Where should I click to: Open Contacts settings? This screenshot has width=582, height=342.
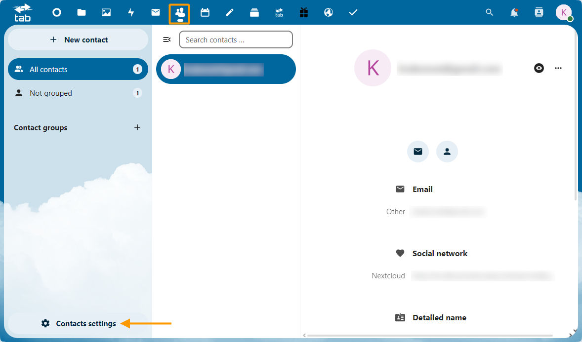click(x=78, y=323)
